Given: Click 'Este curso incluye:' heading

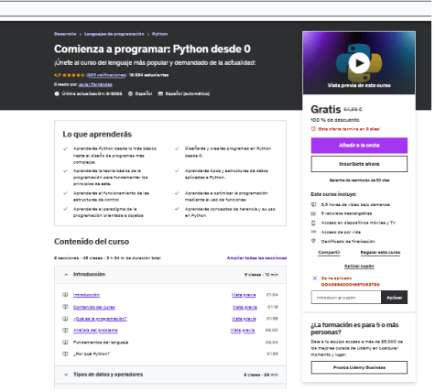Looking at the screenshot, I should (x=333, y=194).
